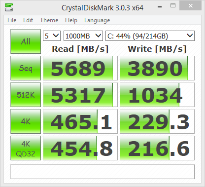The height and width of the screenshot is (187, 205).
Task: Open the Edit menu
Action: (28, 20)
